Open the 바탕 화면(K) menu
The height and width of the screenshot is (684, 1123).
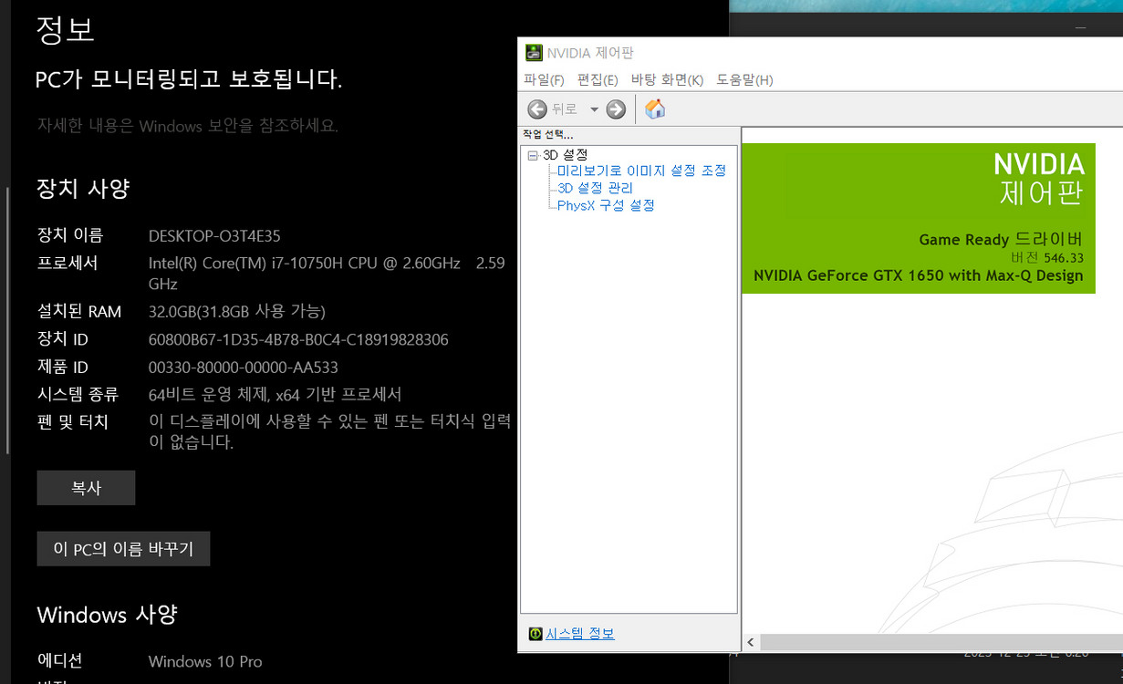(x=667, y=80)
